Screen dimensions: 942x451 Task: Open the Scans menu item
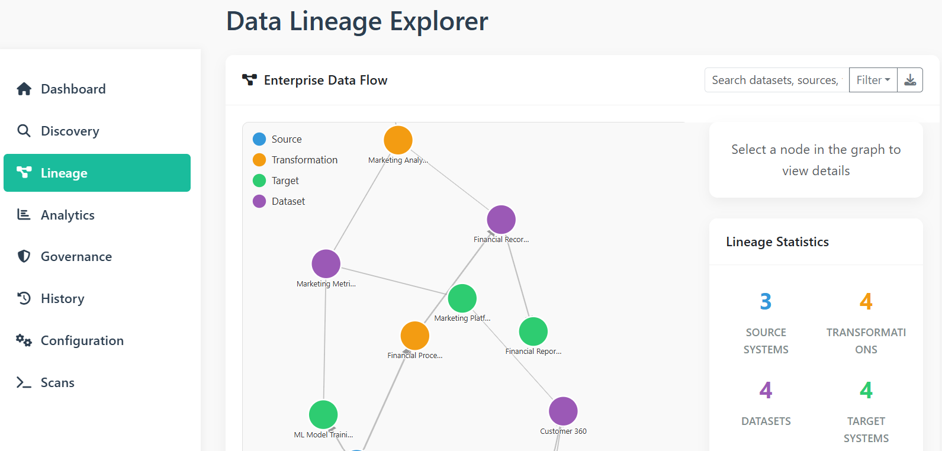(x=97, y=382)
